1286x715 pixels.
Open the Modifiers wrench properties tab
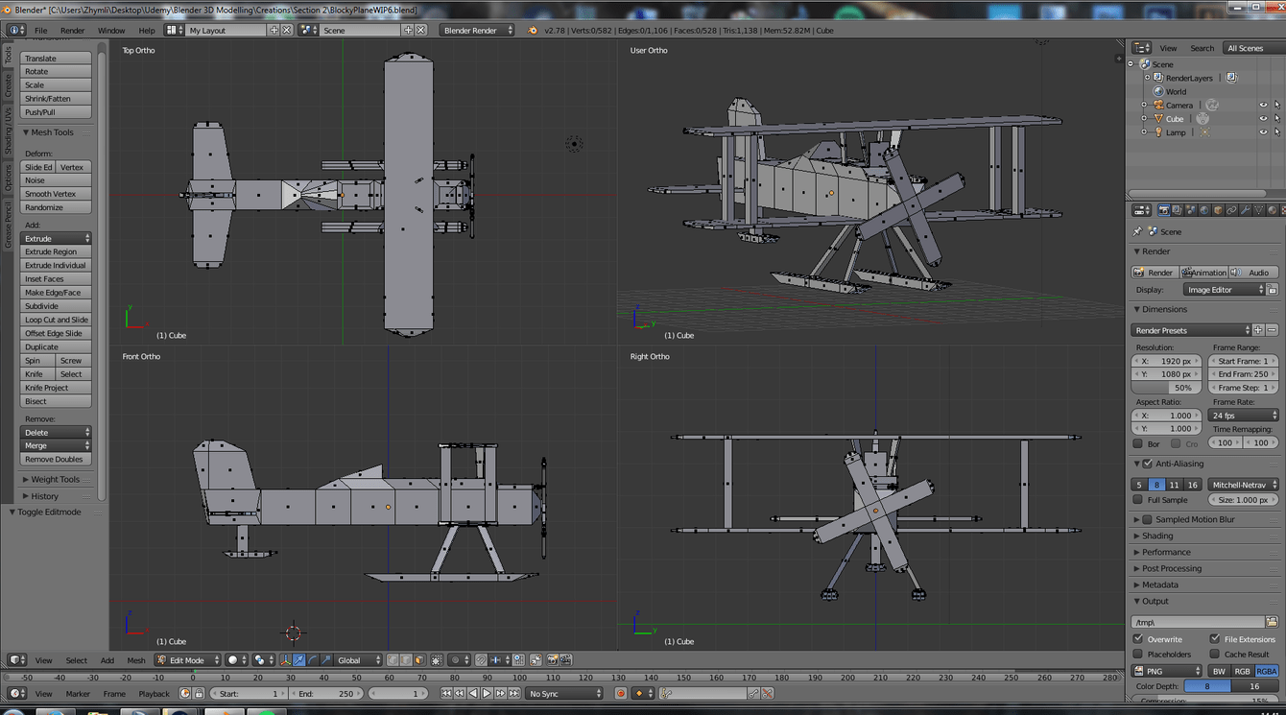pos(1245,210)
